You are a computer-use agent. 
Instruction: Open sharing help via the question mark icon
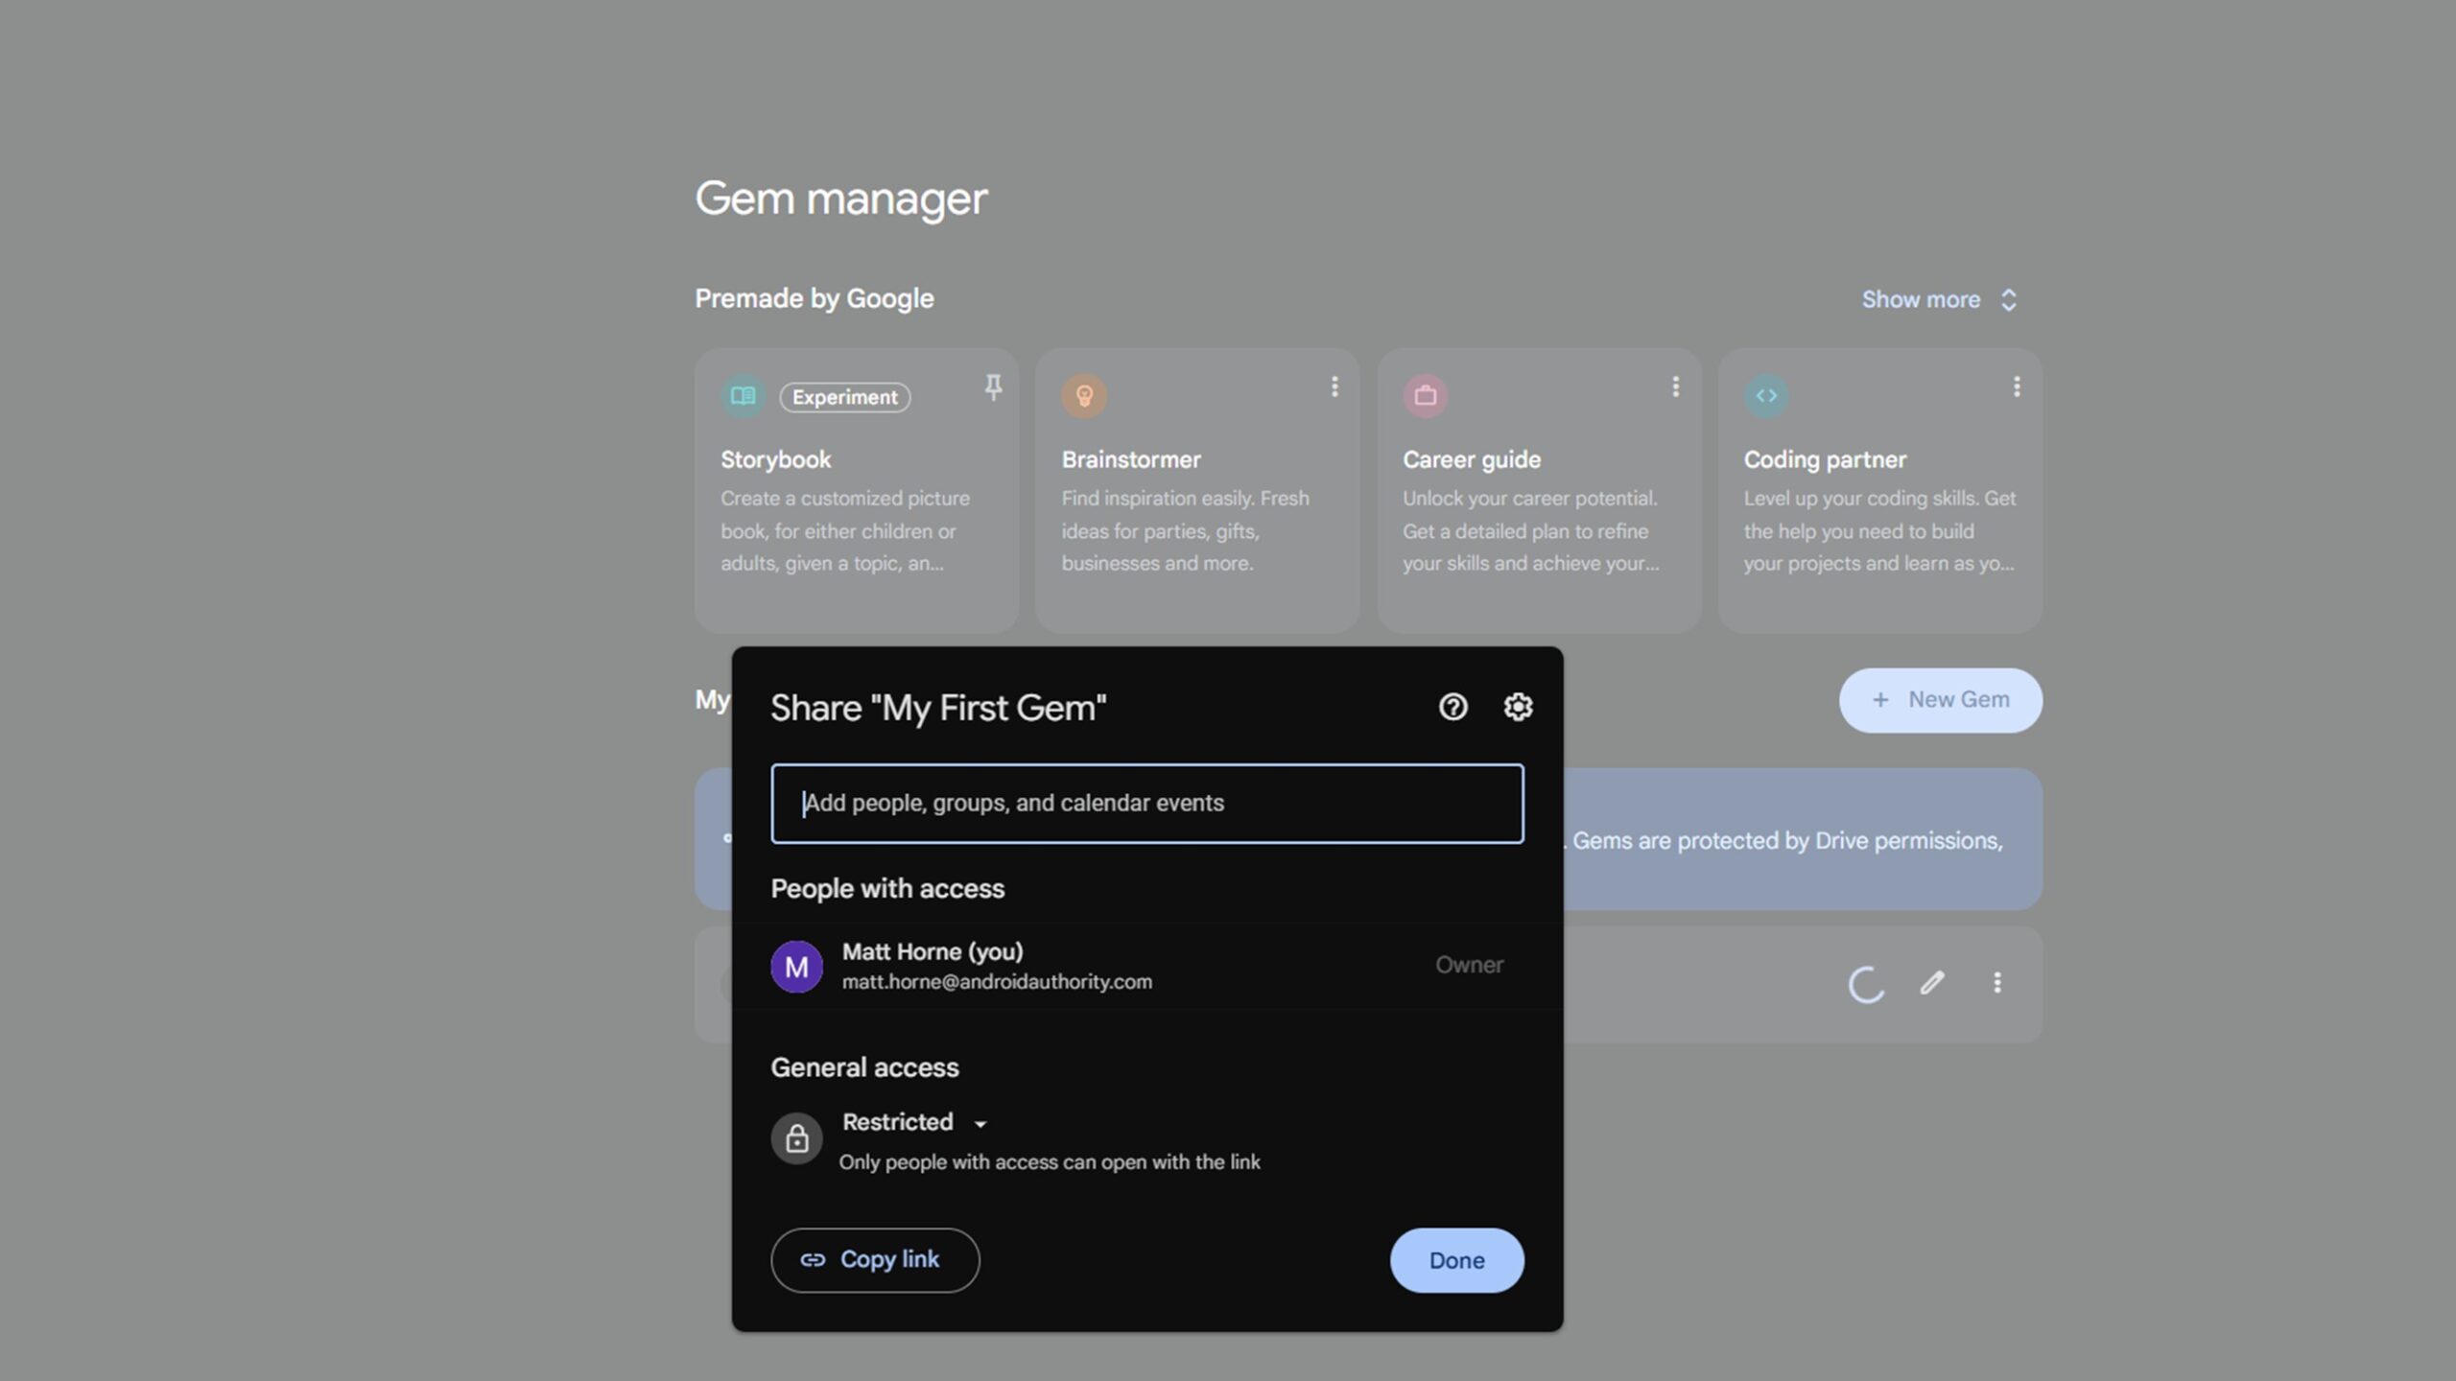pos(1452,707)
